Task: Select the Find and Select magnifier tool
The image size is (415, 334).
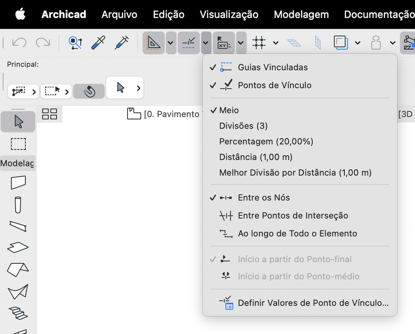Action: pyautogui.click(x=75, y=43)
